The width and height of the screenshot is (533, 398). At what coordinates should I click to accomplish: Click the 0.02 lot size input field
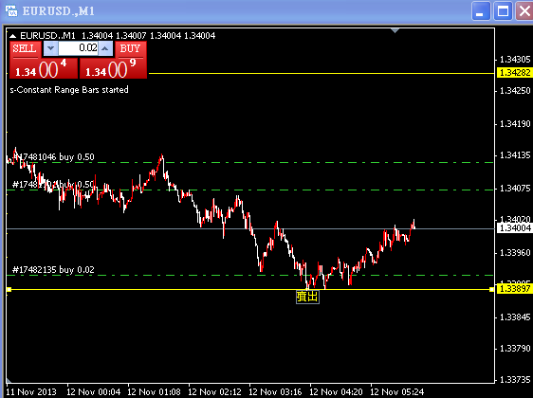point(78,48)
